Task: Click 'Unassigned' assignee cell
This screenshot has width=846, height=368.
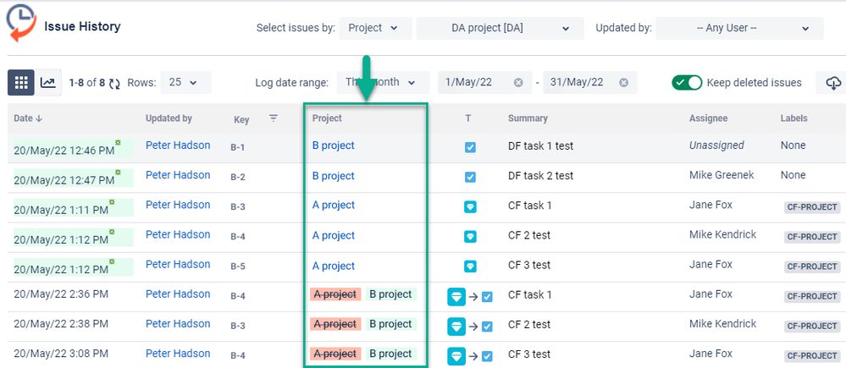Action: pos(716,145)
